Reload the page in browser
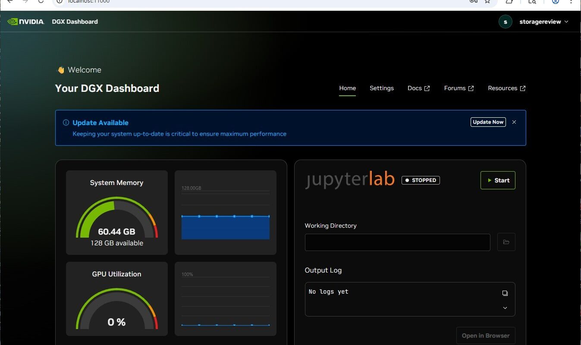 41,1
